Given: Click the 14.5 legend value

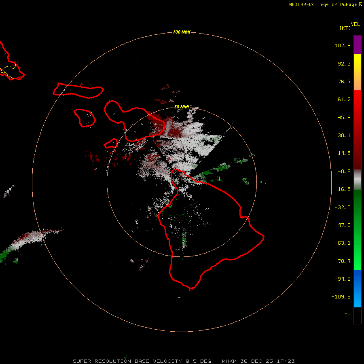Looking at the screenshot, I should pyautogui.click(x=344, y=153).
